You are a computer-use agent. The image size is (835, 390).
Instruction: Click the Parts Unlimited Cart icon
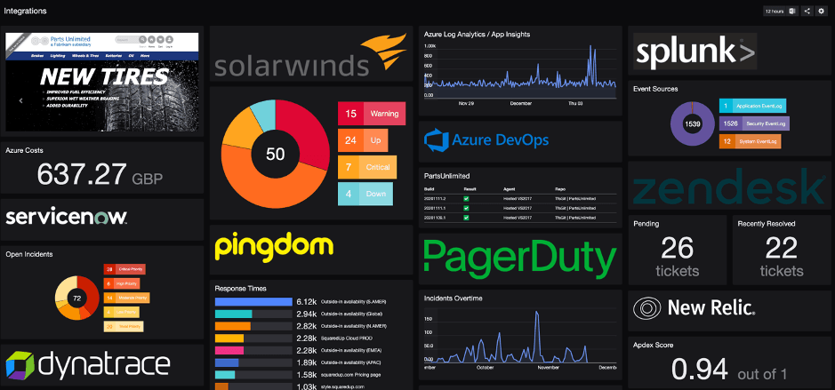click(x=160, y=39)
